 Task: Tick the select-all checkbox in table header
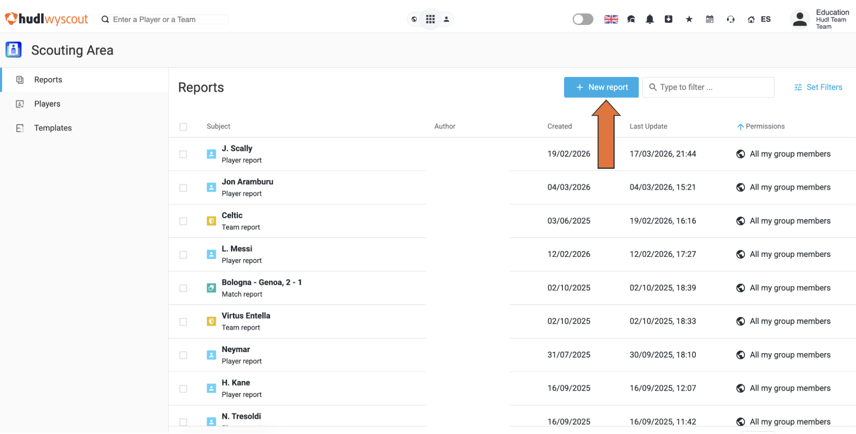point(183,127)
